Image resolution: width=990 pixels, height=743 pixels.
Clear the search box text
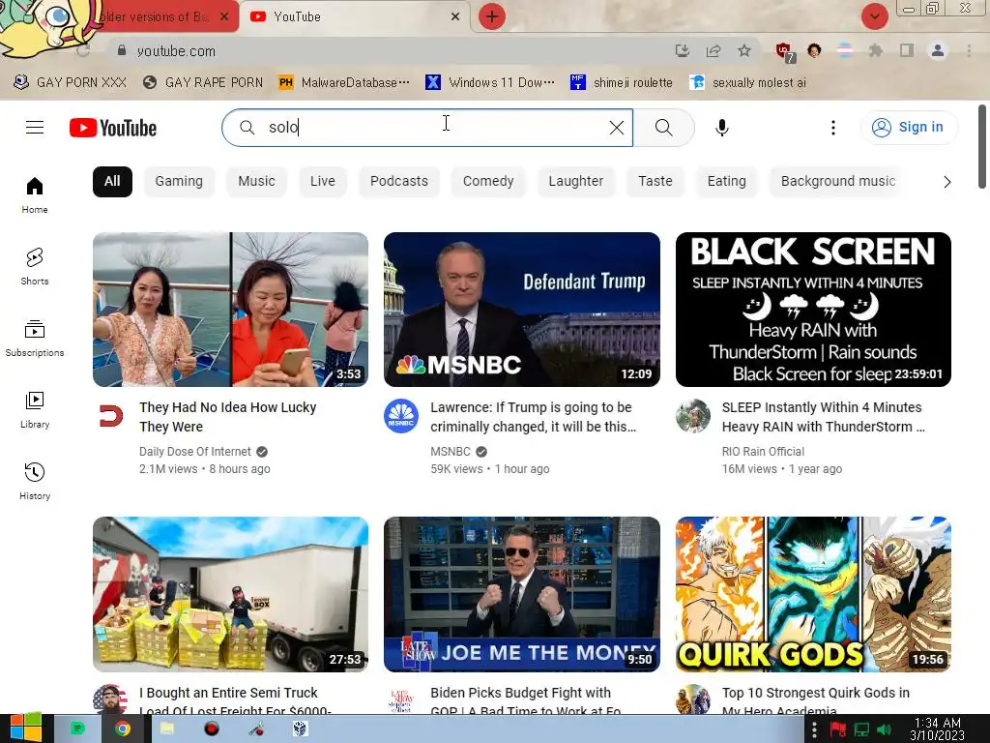click(617, 128)
